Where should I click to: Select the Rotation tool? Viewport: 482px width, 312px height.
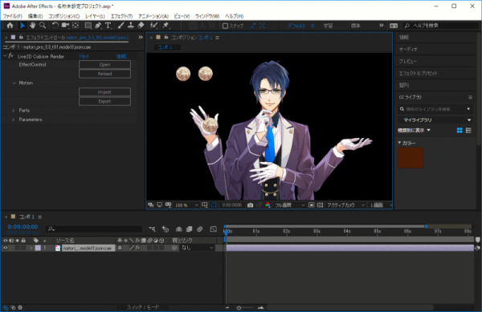point(55,26)
